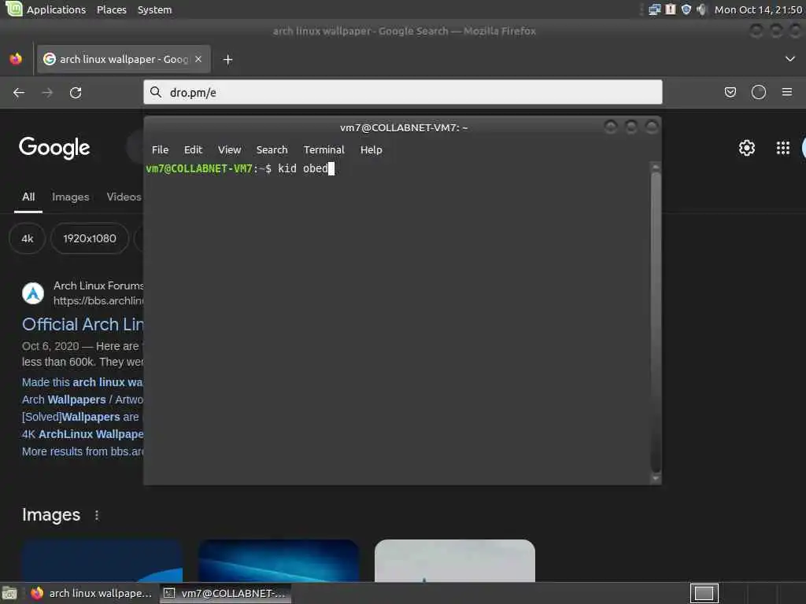Open the terminal Search menu
This screenshot has height=604, width=806.
pyautogui.click(x=272, y=149)
